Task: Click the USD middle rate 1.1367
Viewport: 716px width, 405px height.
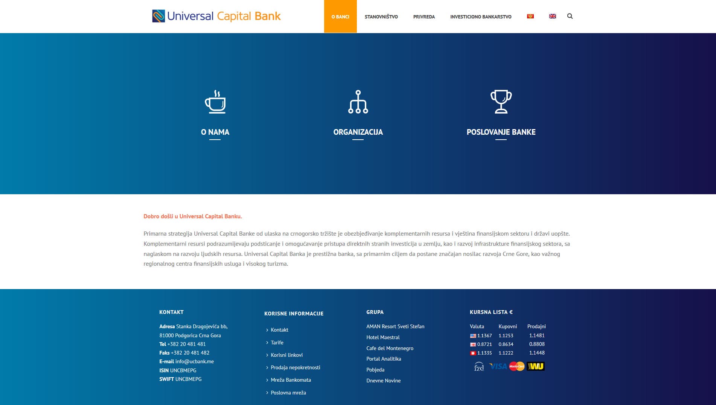Action: 484,335
